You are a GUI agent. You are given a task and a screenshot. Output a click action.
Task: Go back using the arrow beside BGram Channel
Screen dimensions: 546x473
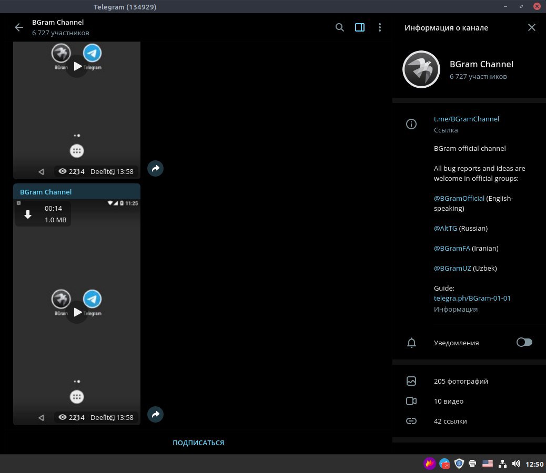[19, 27]
